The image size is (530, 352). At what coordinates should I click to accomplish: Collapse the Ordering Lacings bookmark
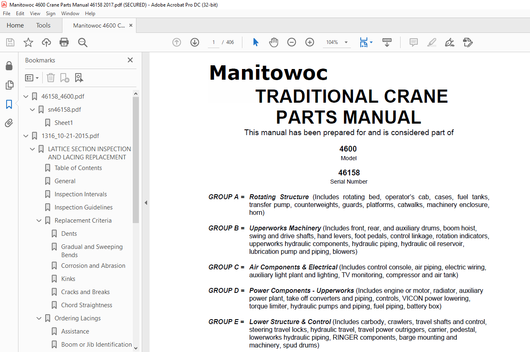[39, 318]
